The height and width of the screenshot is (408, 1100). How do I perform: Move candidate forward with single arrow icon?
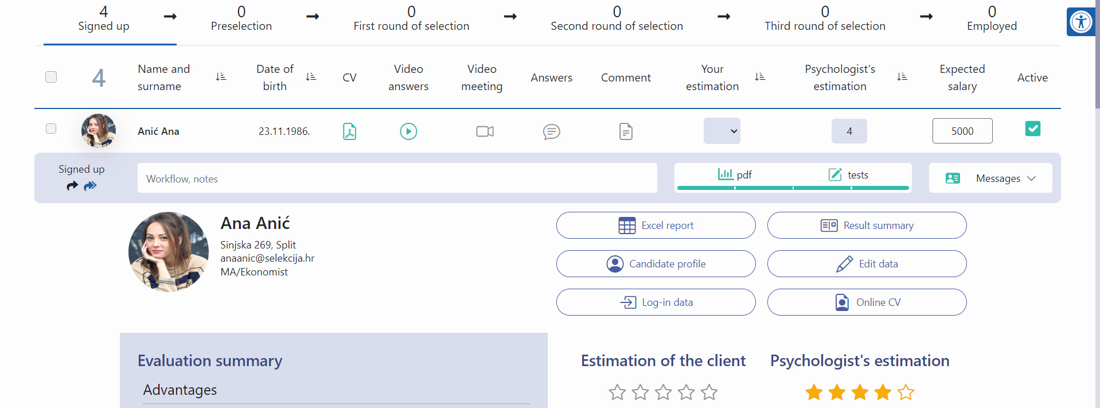click(x=72, y=186)
